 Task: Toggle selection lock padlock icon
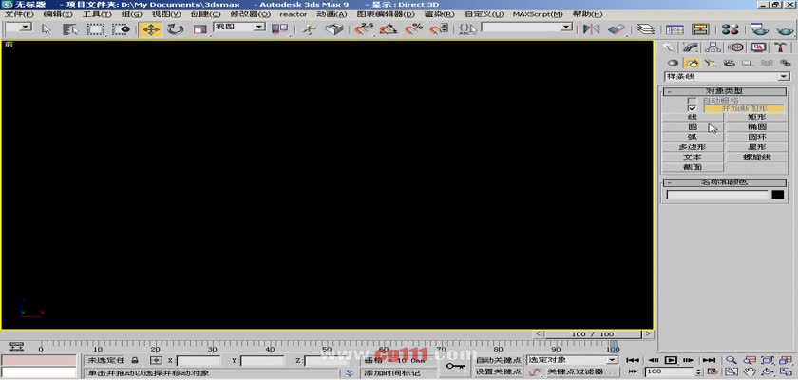[x=134, y=360]
